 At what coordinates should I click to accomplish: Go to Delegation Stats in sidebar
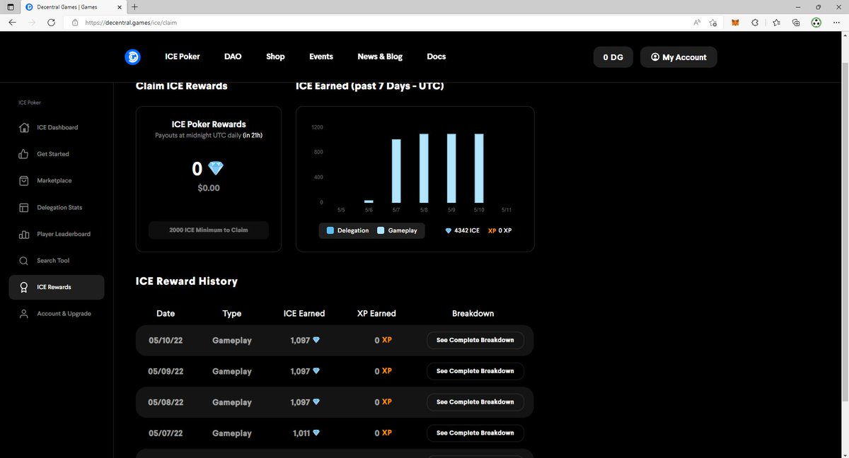pos(57,207)
